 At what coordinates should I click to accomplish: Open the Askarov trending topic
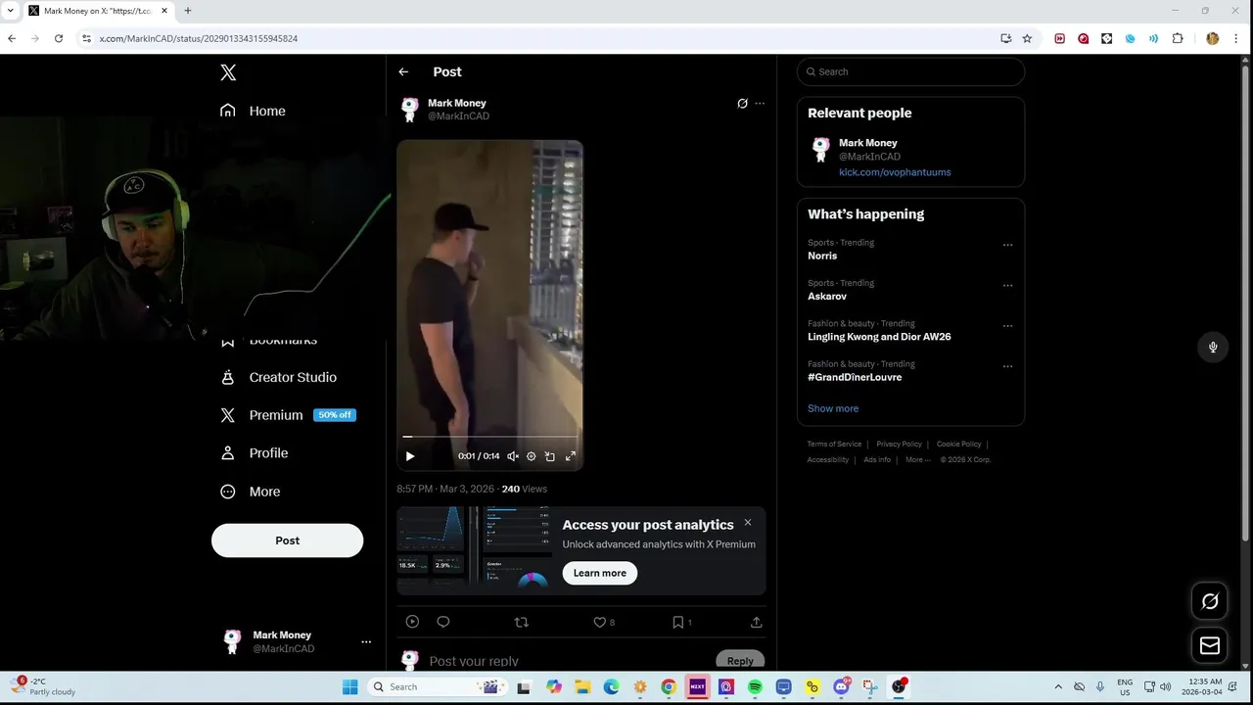coord(827,296)
